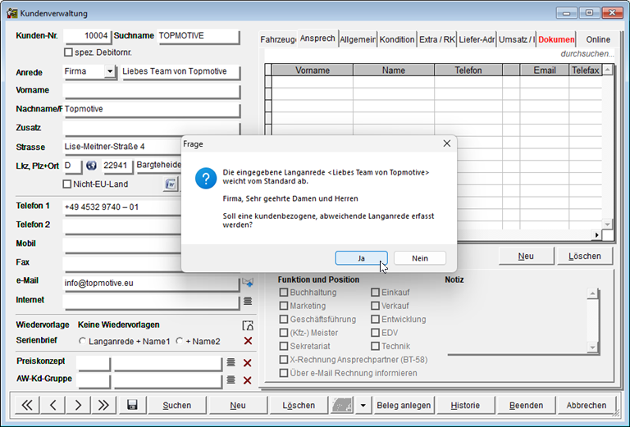Jump to the first customer record
The height and width of the screenshot is (427, 630).
27,405
